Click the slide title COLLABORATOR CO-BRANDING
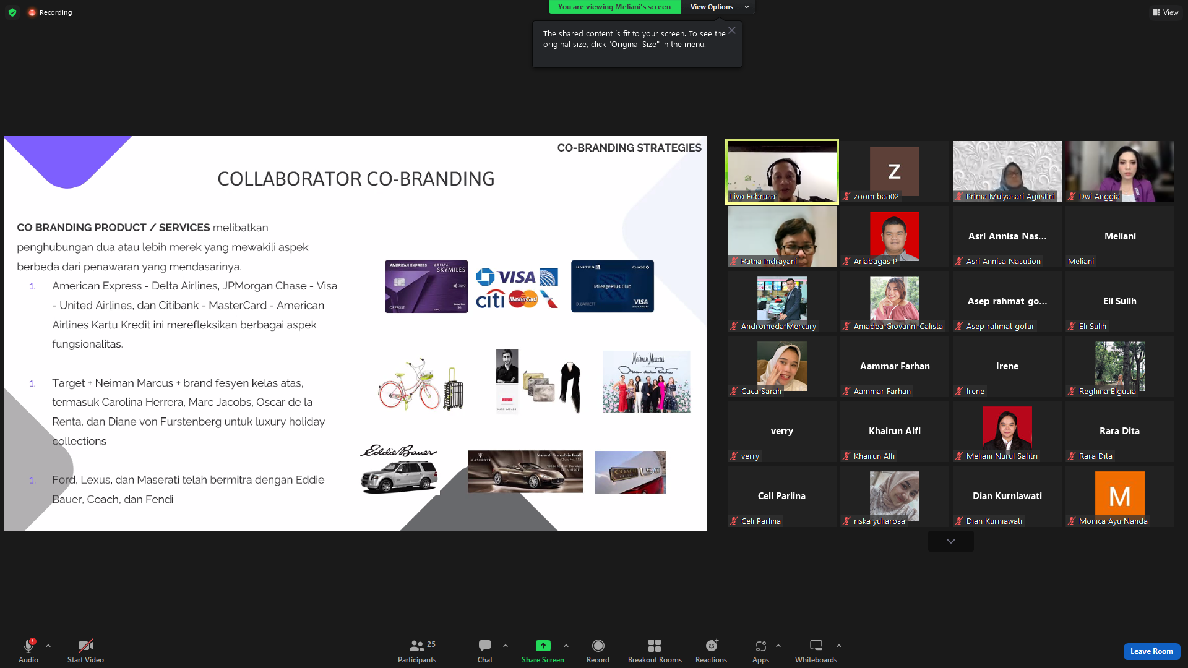The image size is (1188, 668). [x=356, y=179]
